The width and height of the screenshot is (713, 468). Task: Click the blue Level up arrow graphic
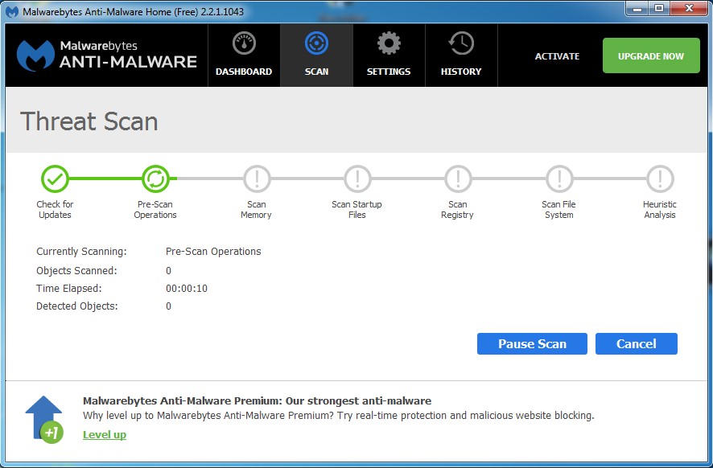[x=44, y=417]
